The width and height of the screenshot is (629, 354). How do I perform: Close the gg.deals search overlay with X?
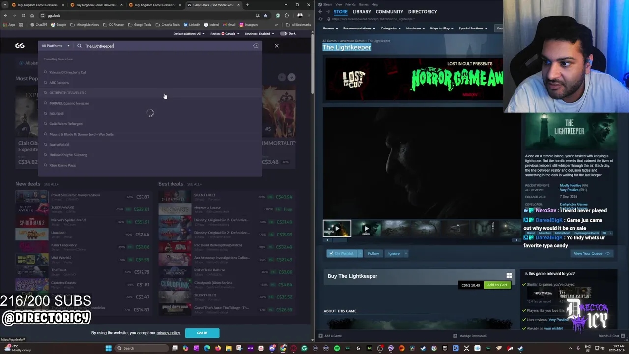[x=276, y=46]
